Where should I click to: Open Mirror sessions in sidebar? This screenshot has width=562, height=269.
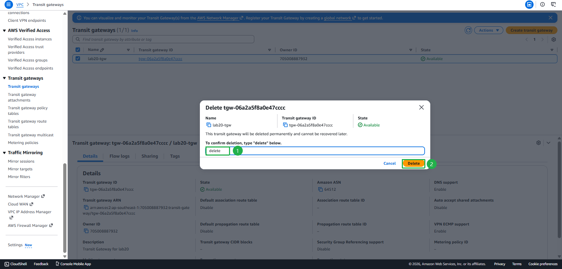pos(21,161)
